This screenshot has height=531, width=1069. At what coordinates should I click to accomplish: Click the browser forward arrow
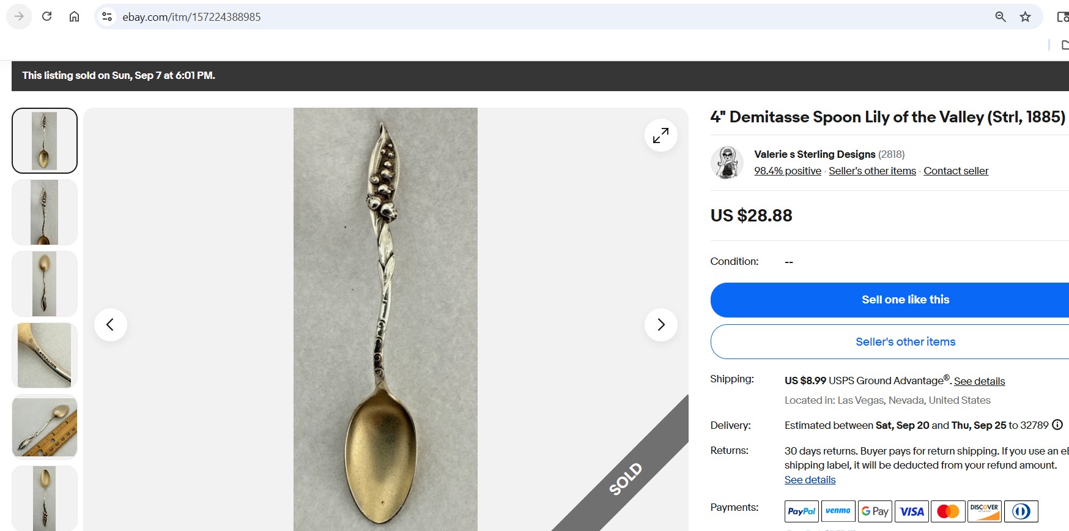pyautogui.click(x=19, y=17)
